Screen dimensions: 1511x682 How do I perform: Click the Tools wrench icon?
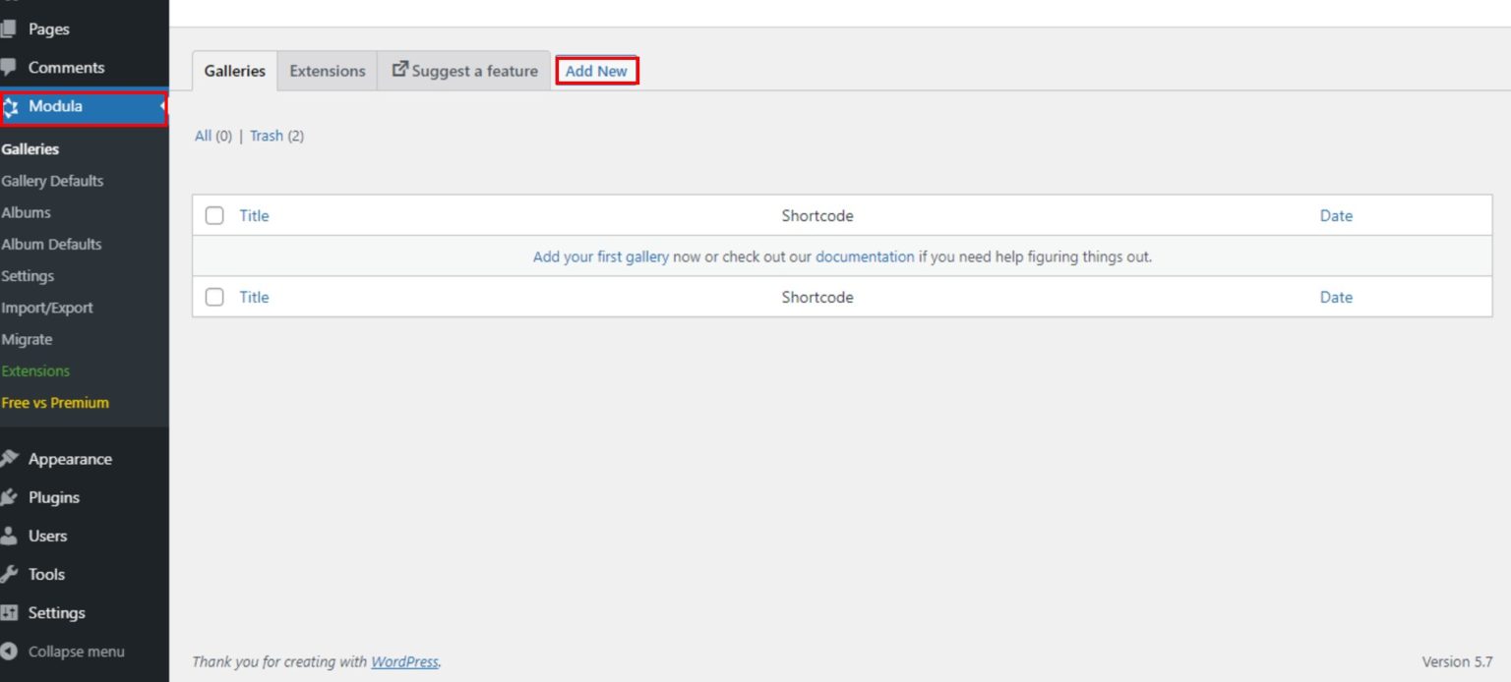11,574
